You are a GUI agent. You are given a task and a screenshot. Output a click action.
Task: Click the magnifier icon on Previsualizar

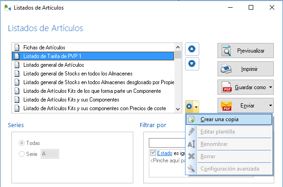click(x=226, y=51)
